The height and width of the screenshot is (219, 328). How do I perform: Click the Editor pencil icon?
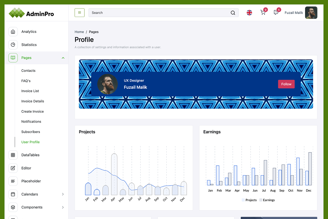13,168
